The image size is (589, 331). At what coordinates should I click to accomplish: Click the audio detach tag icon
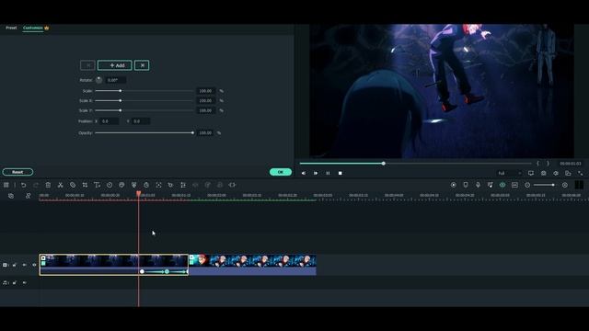pos(73,185)
